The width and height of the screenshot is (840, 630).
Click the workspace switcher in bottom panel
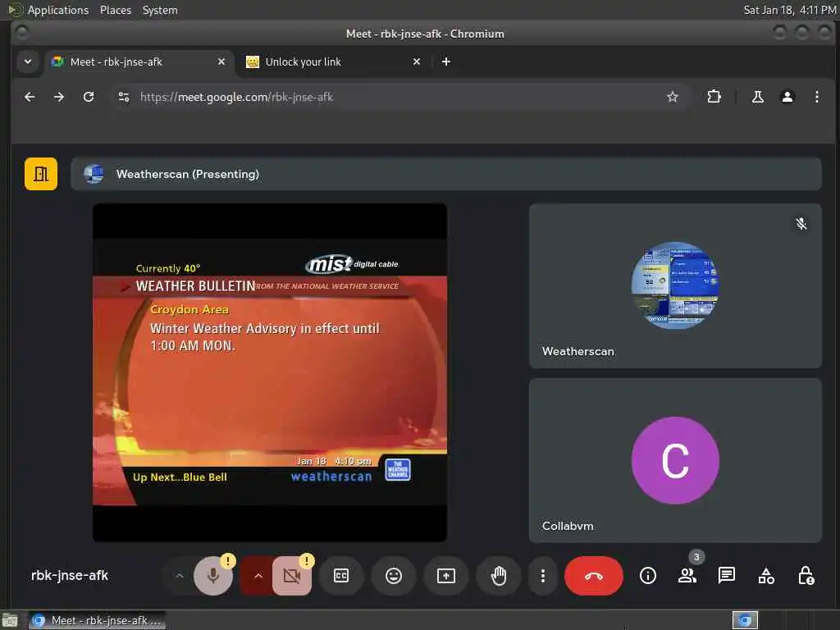point(745,620)
